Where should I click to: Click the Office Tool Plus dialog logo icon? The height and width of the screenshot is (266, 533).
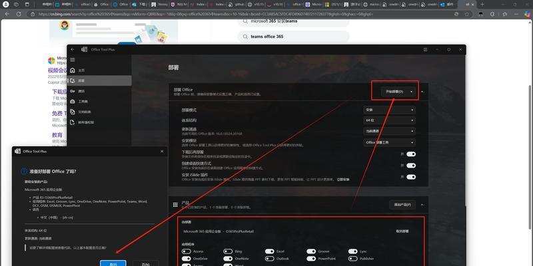18,152
